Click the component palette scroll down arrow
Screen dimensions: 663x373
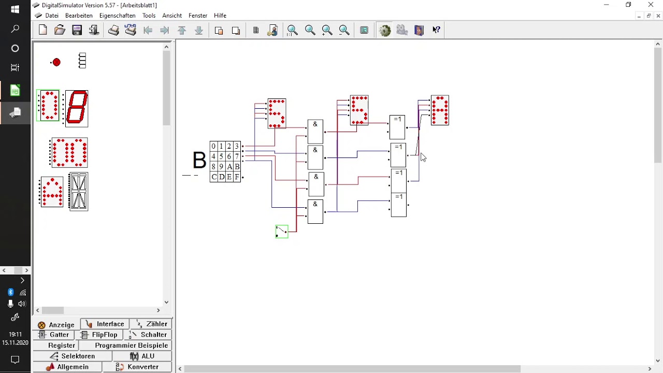(166, 302)
